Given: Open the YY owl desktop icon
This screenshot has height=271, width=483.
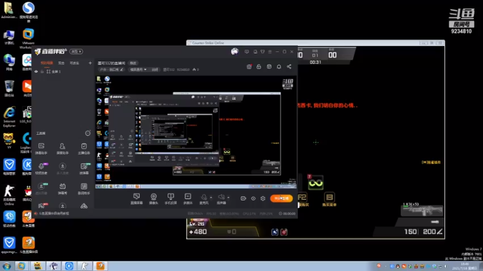Looking at the screenshot, I should [x=9, y=141].
